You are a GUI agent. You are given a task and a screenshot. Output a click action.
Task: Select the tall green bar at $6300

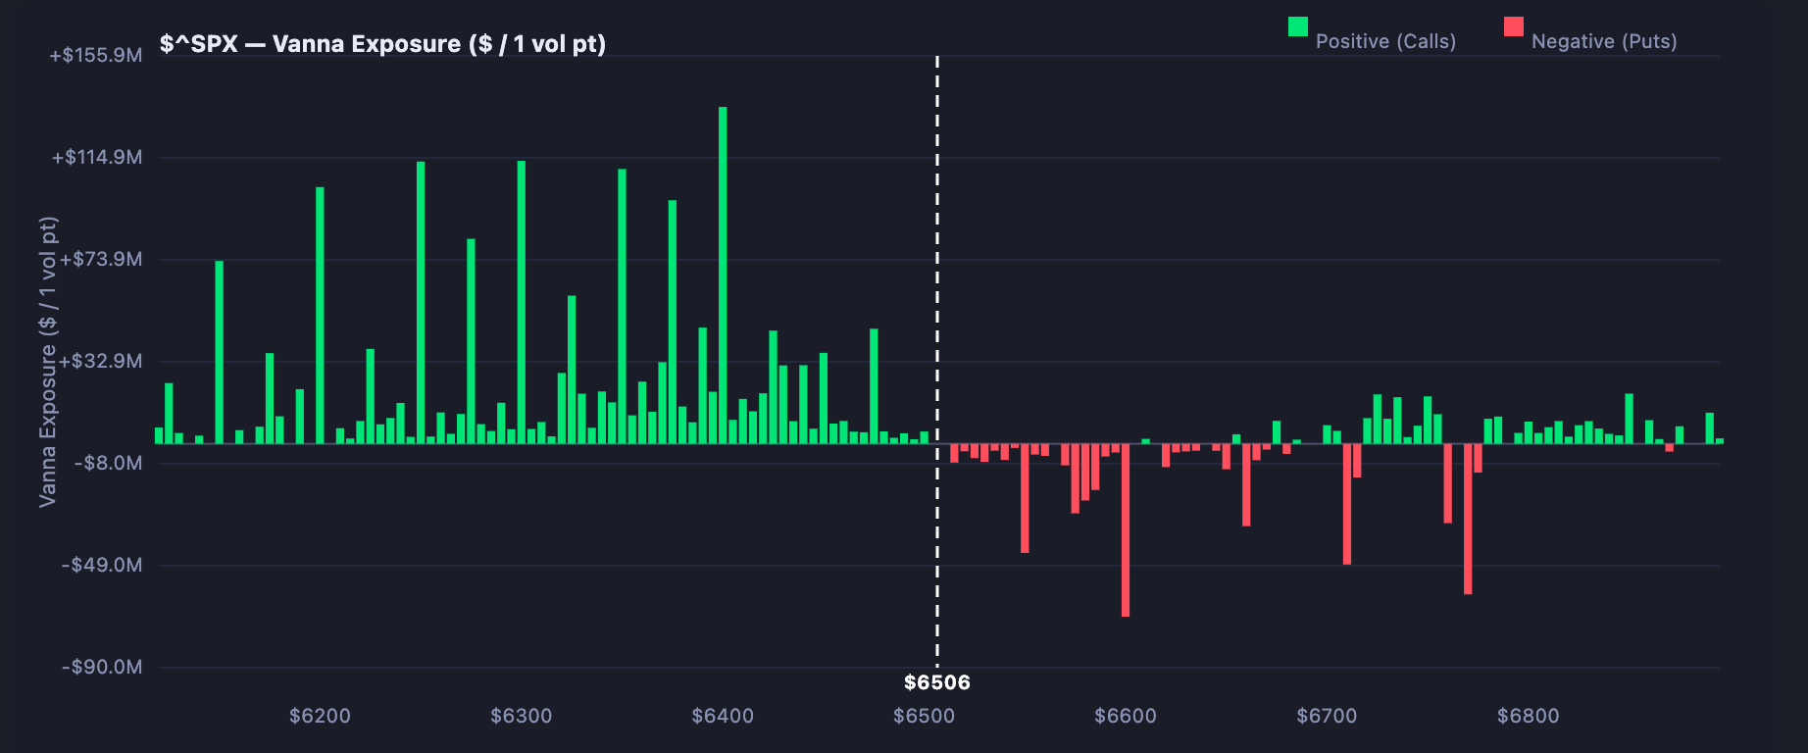click(521, 302)
